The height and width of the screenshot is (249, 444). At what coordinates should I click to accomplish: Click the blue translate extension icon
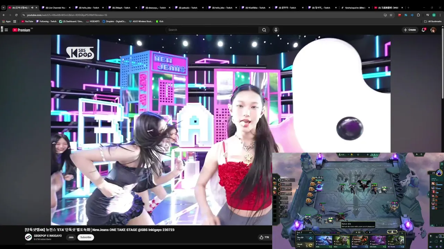tap(406, 15)
